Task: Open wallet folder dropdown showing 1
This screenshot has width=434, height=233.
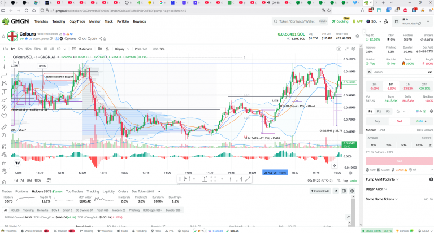Action: 401,111
